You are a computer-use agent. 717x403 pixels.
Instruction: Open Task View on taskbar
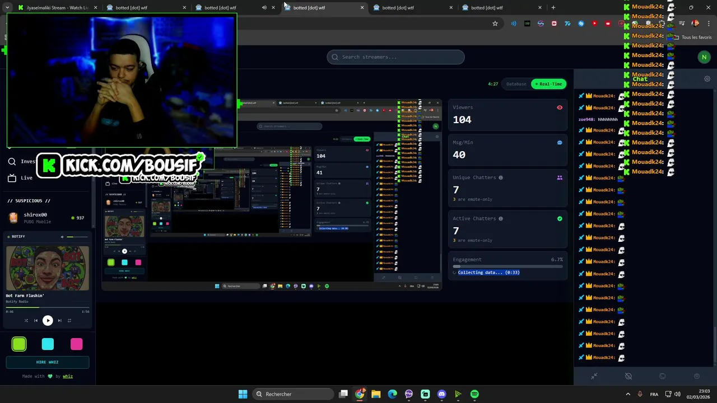(x=343, y=394)
